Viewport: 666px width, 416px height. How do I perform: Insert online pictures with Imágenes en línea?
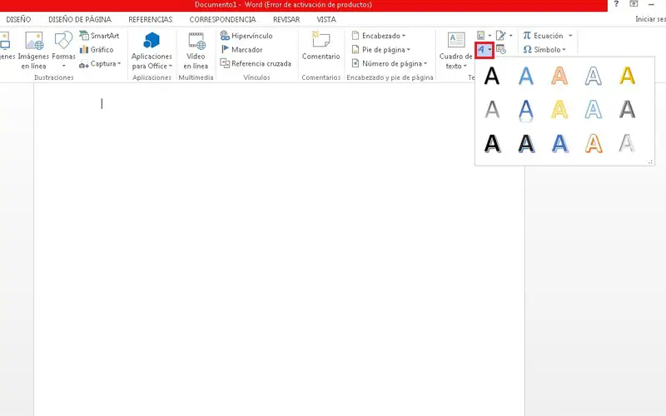pos(33,50)
